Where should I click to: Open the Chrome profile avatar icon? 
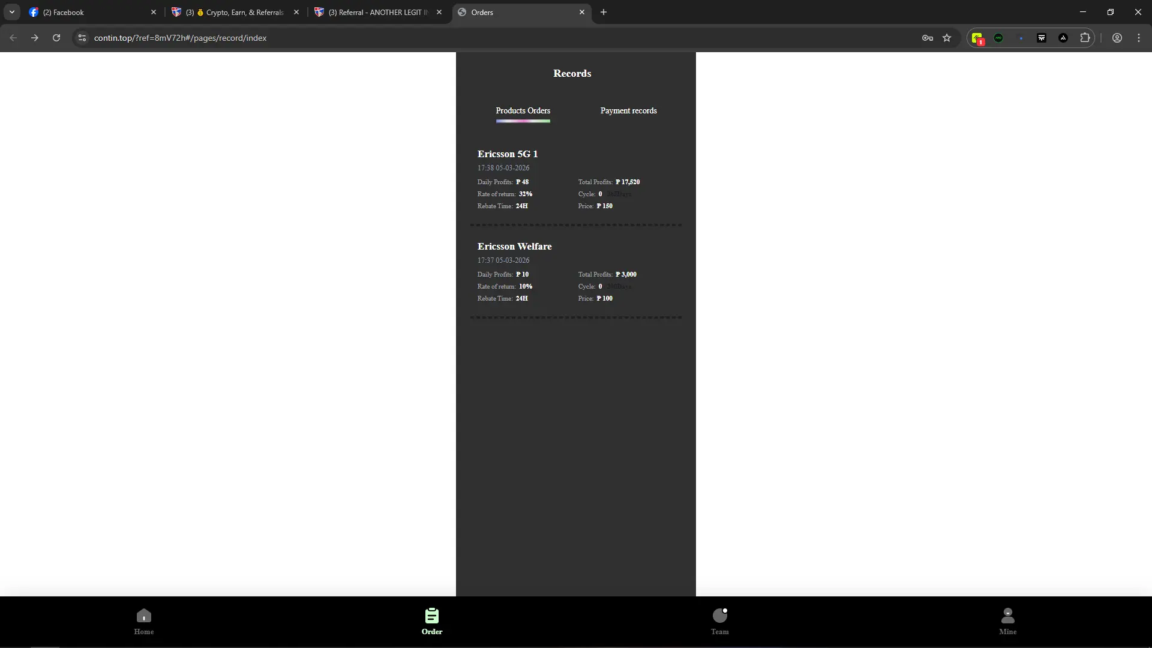pyautogui.click(x=1117, y=38)
